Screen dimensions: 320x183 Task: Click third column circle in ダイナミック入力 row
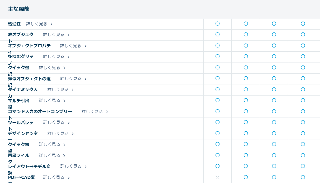pos(274,89)
